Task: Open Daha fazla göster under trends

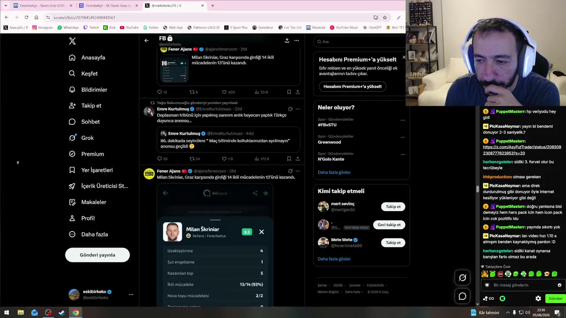Action: click(334, 172)
